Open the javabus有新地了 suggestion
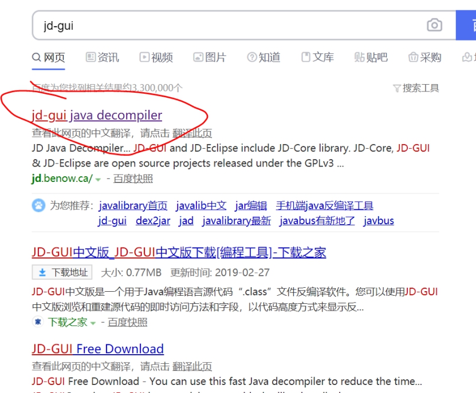The width and height of the screenshot is (476, 393). click(317, 221)
